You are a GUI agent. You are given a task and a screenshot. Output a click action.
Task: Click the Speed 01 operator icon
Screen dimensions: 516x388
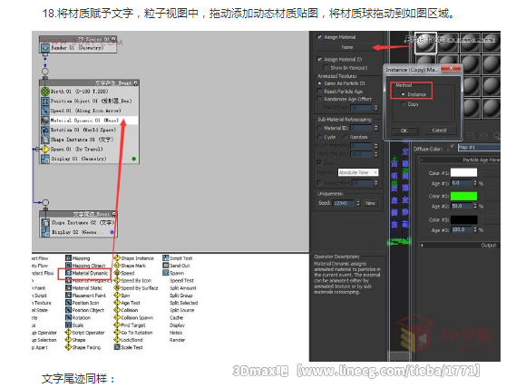[45, 111]
